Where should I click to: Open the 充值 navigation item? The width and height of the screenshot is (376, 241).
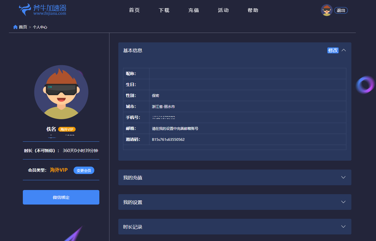194,10
